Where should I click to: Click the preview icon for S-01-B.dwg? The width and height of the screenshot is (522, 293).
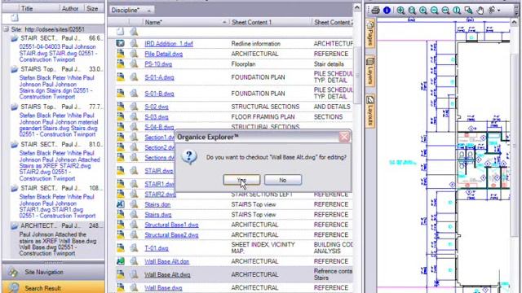coord(134,94)
